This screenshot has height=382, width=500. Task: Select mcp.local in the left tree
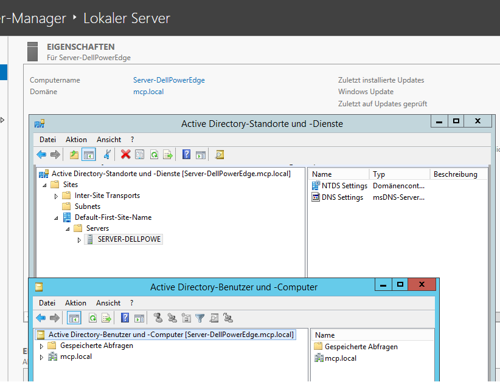point(70,356)
